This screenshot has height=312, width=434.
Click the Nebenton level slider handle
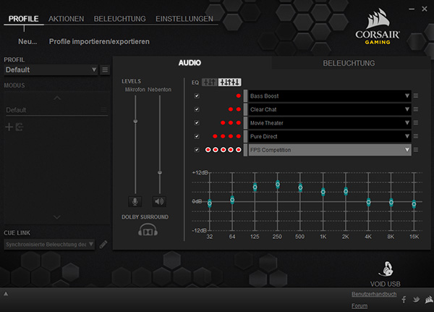click(160, 172)
